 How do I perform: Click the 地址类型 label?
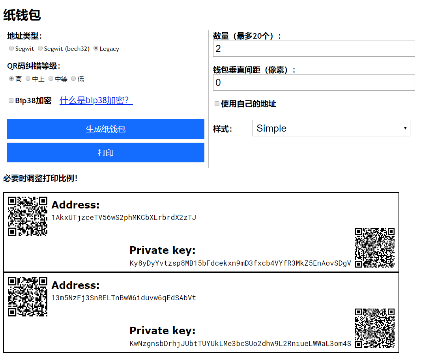[x=24, y=36]
